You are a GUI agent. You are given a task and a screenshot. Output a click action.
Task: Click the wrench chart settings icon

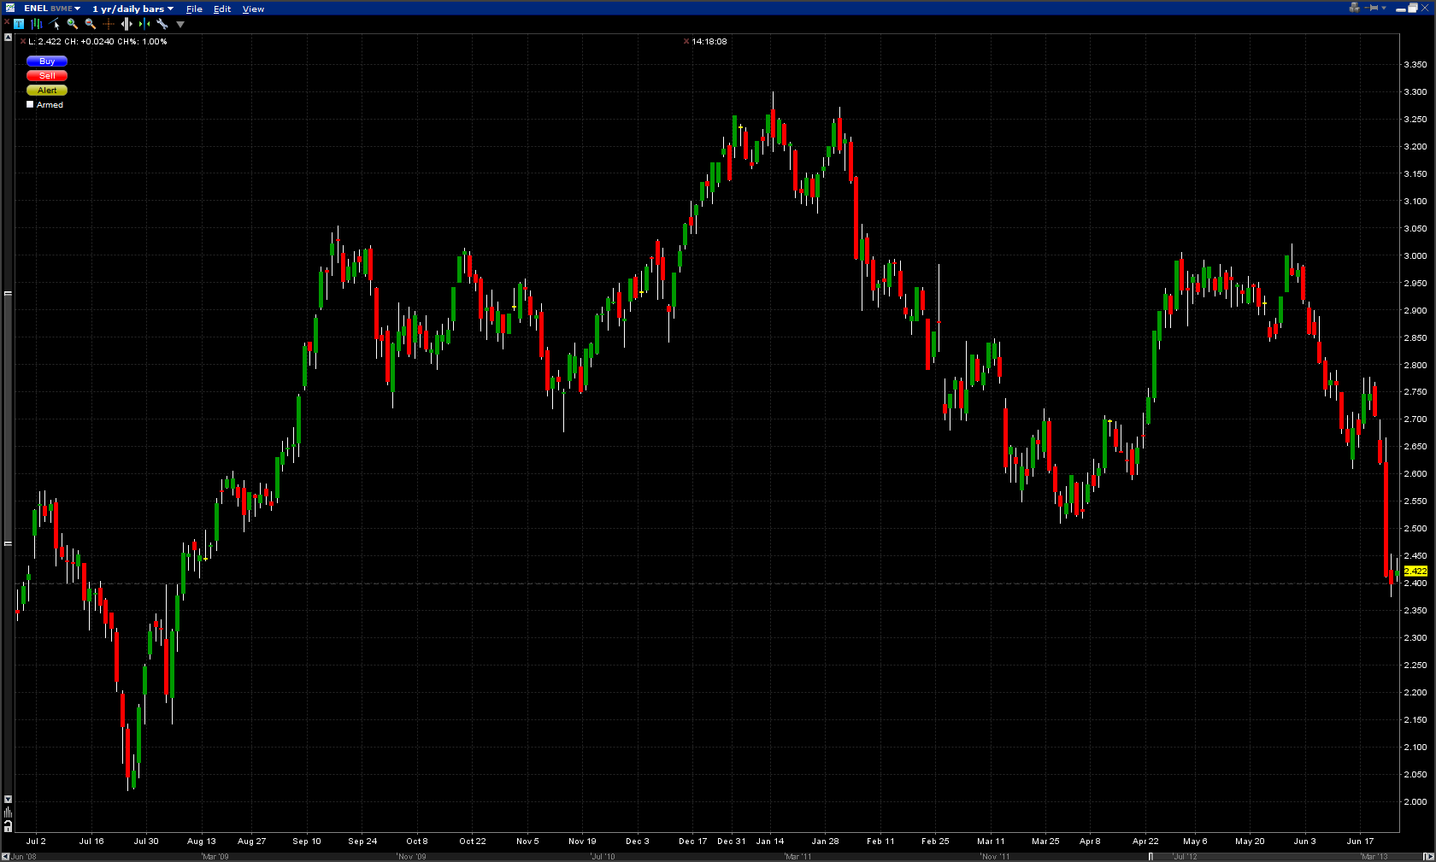162,24
